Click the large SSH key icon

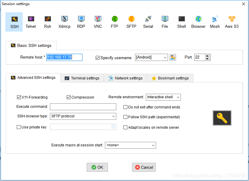point(222,118)
